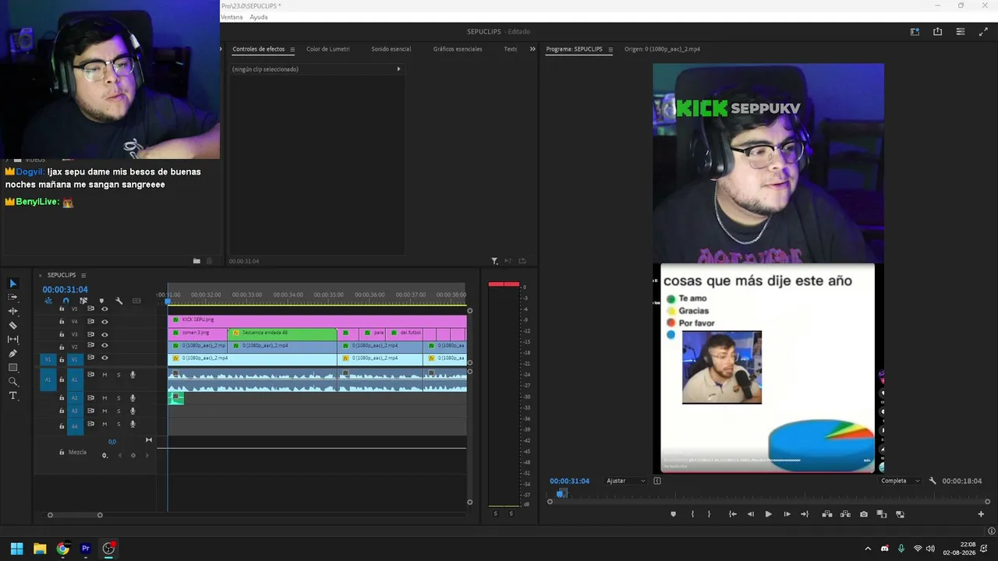Viewport: 998px width, 561px height.
Task: Open program monitor settings wrench
Action: click(933, 481)
